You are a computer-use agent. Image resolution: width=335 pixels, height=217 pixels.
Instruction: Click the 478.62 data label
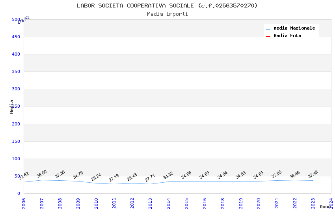(24, 20)
